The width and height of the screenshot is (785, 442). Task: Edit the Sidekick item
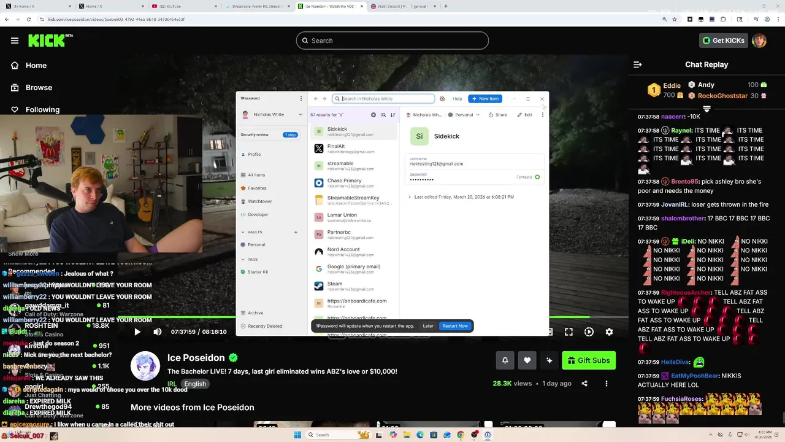(x=524, y=115)
